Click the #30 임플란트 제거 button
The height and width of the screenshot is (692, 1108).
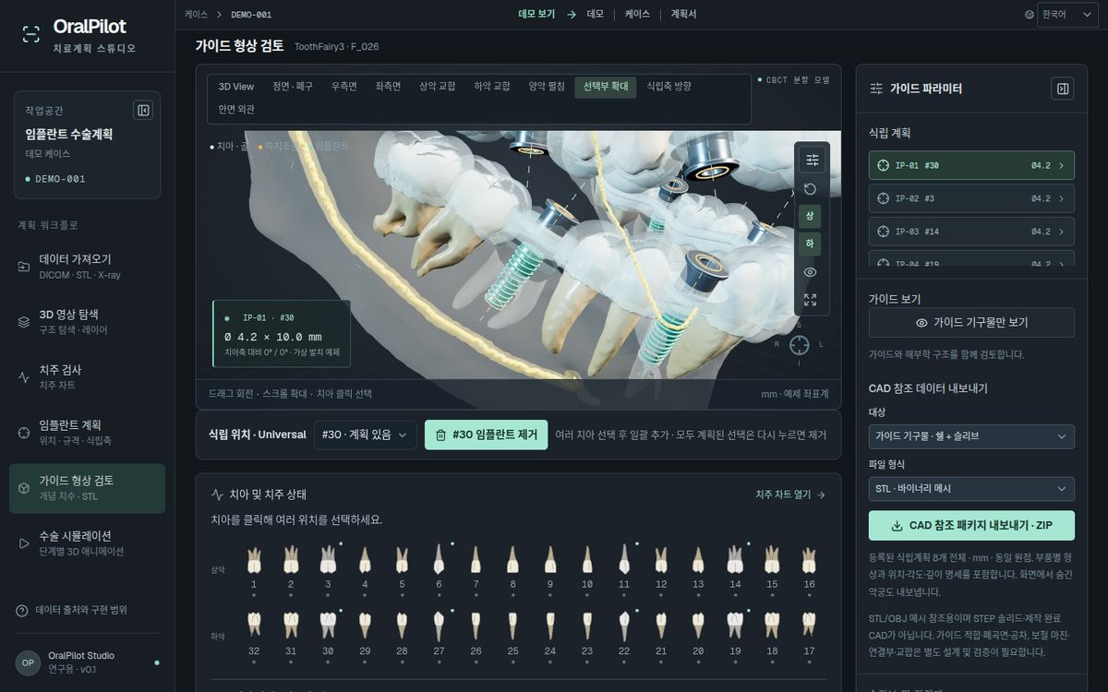click(486, 435)
